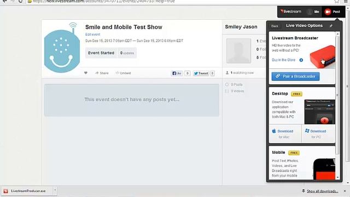
Task: Click the 0 updates counter
Action: [127, 53]
